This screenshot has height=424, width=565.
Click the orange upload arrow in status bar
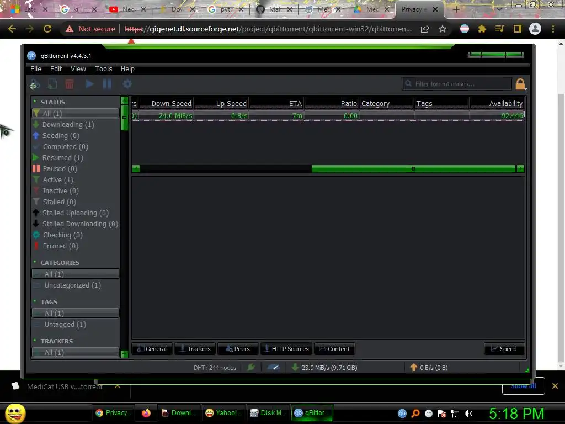(x=414, y=367)
